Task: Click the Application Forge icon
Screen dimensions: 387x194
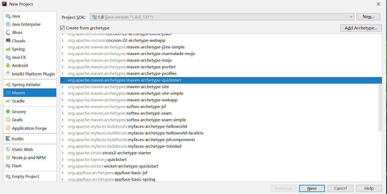Action: (x=8, y=128)
